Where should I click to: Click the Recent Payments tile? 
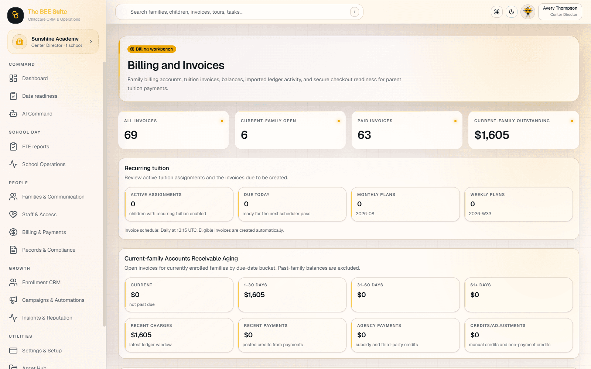[292, 335]
